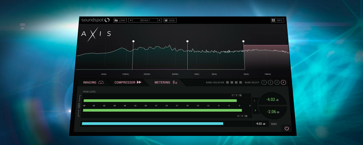Click the blue RMS level bar
The width and height of the screenshot is (363, 145).
(152, 124)
